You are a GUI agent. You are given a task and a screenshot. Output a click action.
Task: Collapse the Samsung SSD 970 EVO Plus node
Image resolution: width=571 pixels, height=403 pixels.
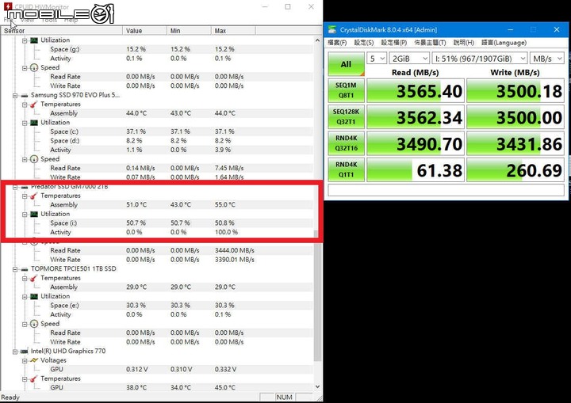[x=15, y=96]
